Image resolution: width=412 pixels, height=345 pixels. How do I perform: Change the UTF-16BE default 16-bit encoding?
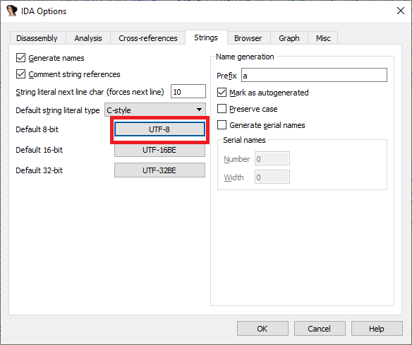pyautogui.click(x=159, y=150)
